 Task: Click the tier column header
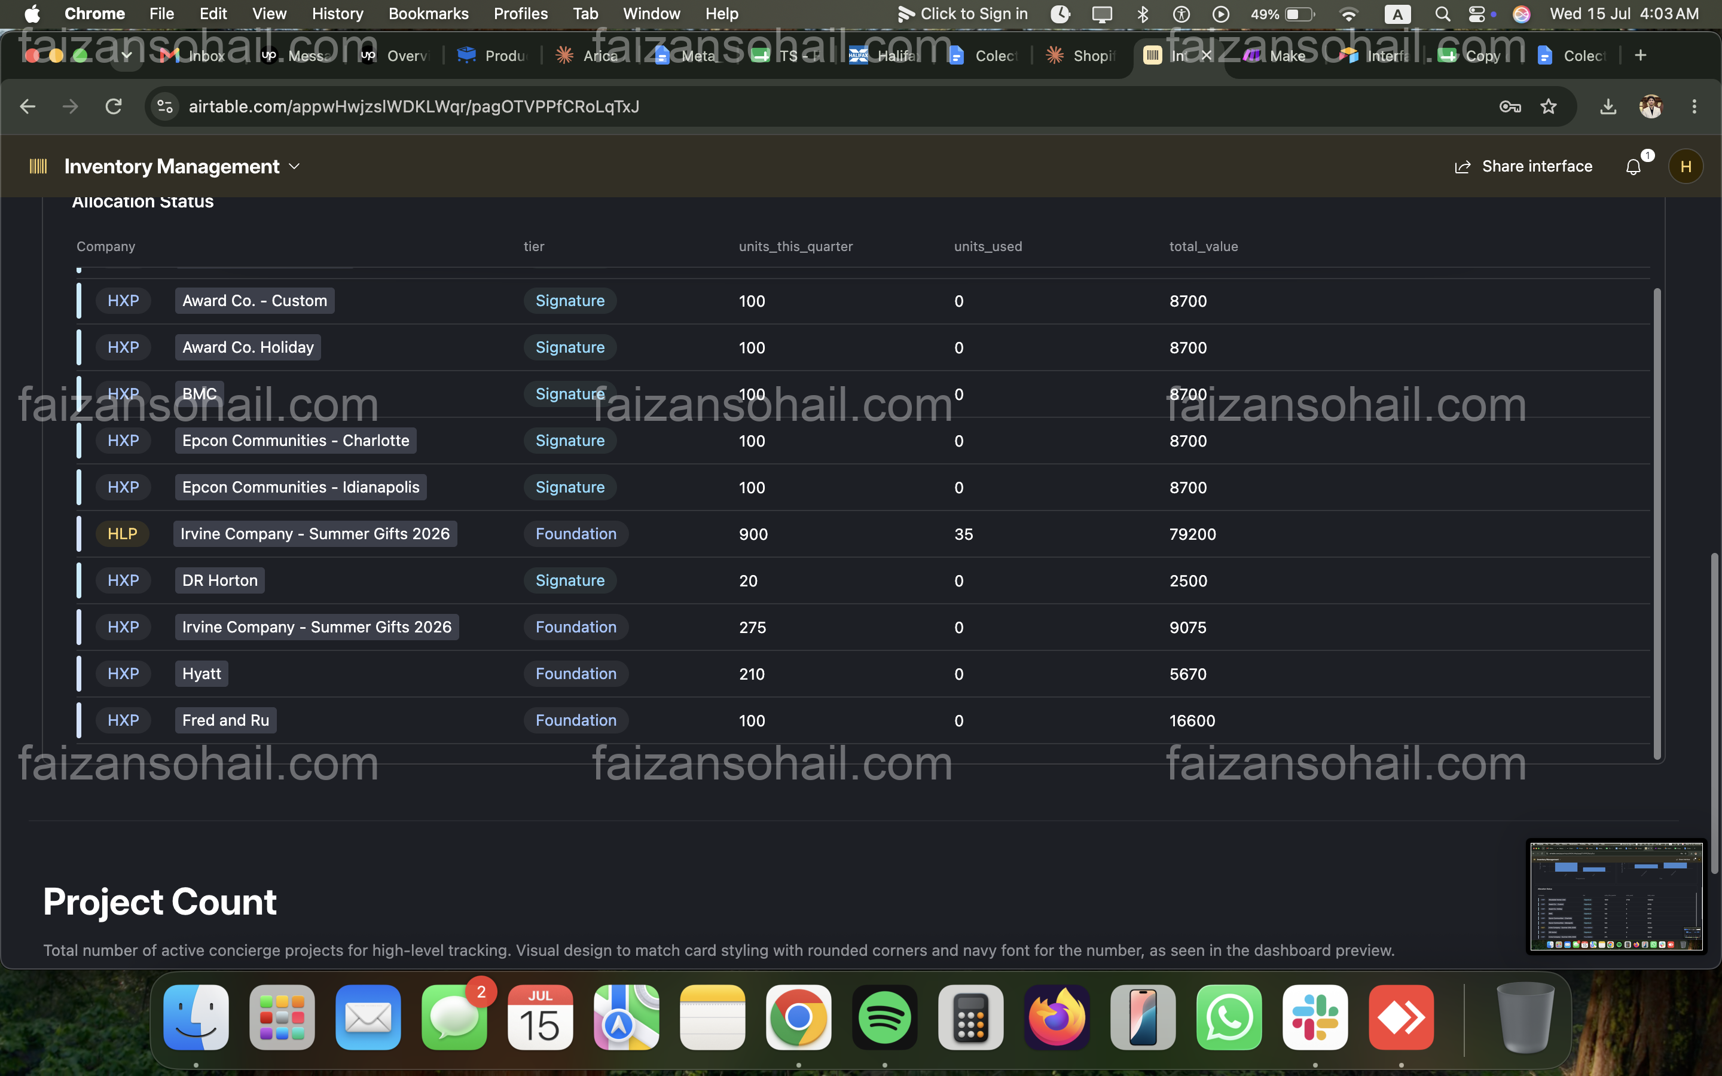(x=534, y=246)
